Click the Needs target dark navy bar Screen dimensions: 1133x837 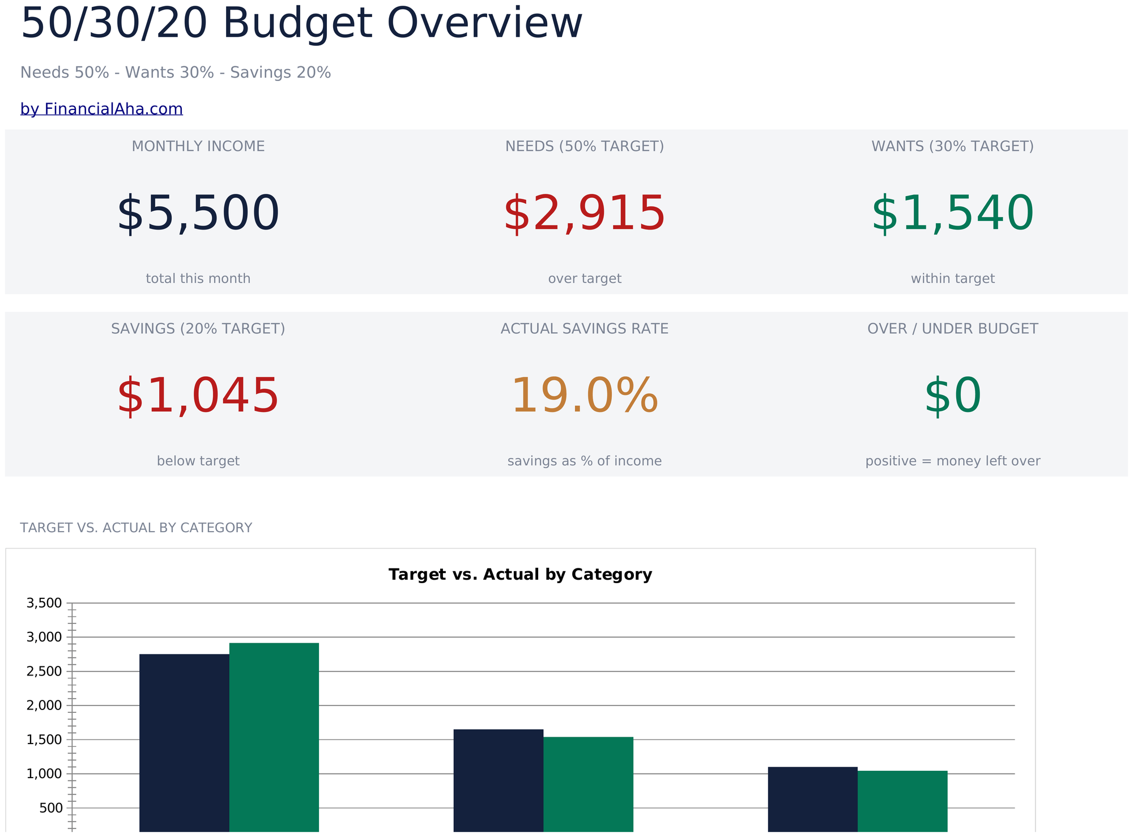click(184, 743)
